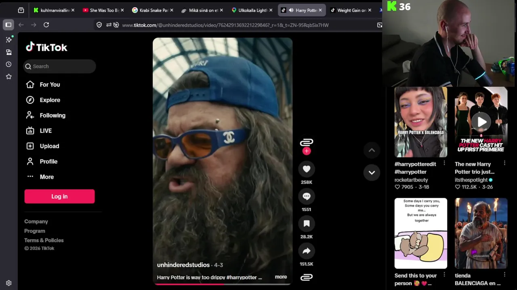Open the tienda BALENCIAGA video thumbnail
This screenshot has height=290, width=517.
tap(481, 233)
